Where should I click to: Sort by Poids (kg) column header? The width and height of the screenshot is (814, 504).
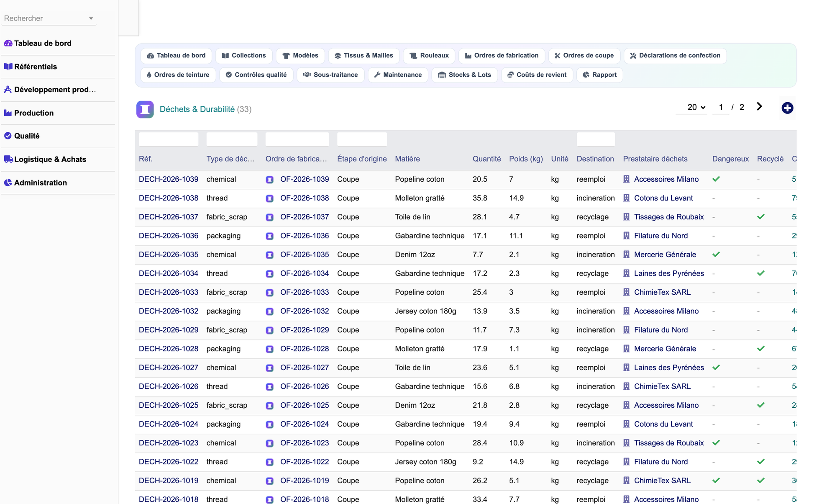pyautogui.click(x=526, y=159)
